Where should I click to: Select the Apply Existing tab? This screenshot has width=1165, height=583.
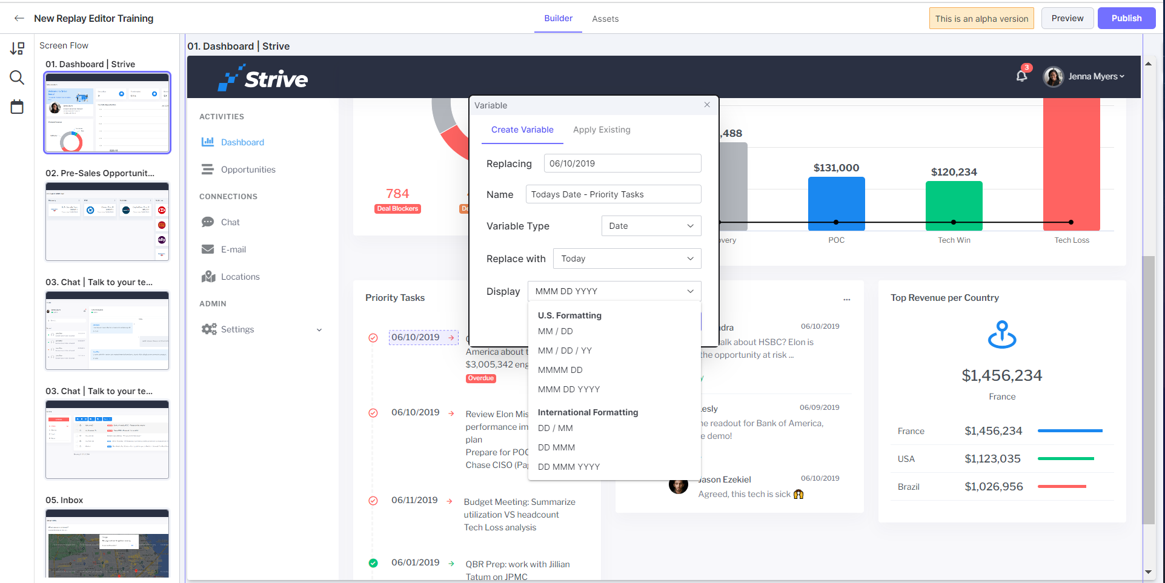(602, 130)
